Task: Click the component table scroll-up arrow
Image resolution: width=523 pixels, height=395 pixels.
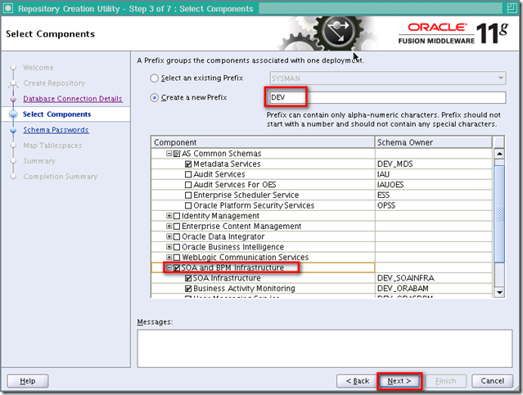Action: pyautogui.click(x=499, y=154)
